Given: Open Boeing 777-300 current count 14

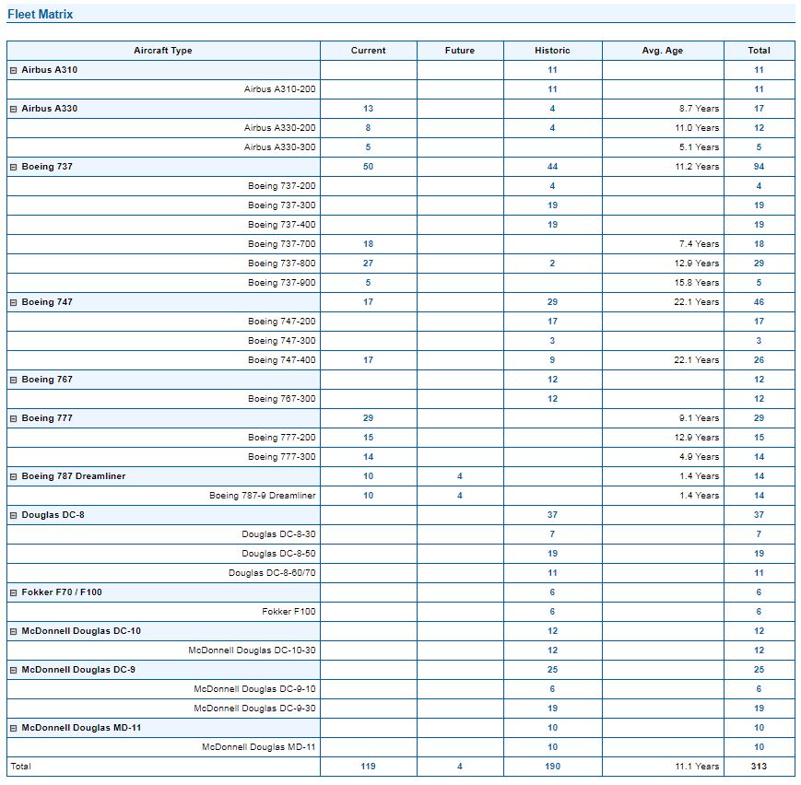Looking at the screenshot, I should (368, 457).
